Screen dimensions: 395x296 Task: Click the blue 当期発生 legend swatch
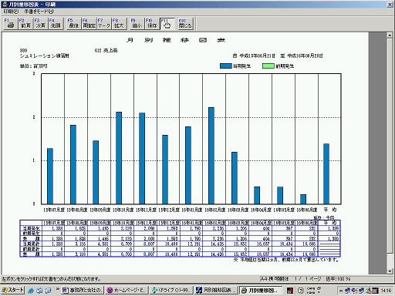226,66
